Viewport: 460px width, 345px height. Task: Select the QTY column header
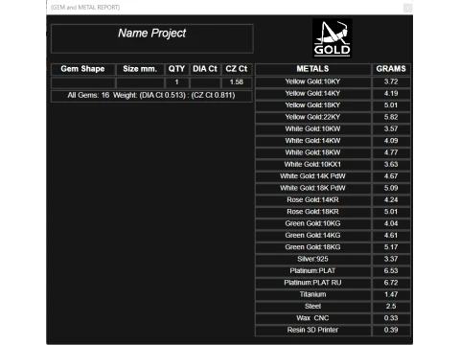176,69
